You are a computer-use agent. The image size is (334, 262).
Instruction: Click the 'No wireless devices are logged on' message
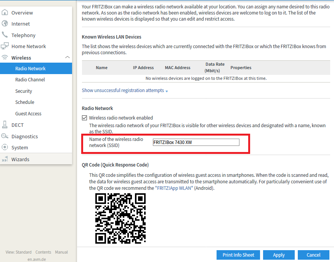pyautogui.click(x=206, y=78)
